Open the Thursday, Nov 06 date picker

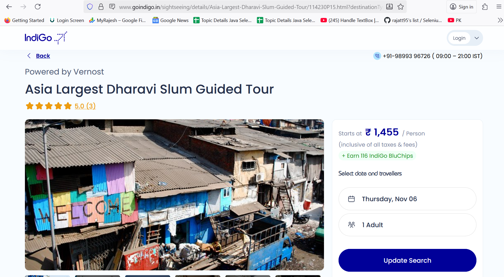407,199
